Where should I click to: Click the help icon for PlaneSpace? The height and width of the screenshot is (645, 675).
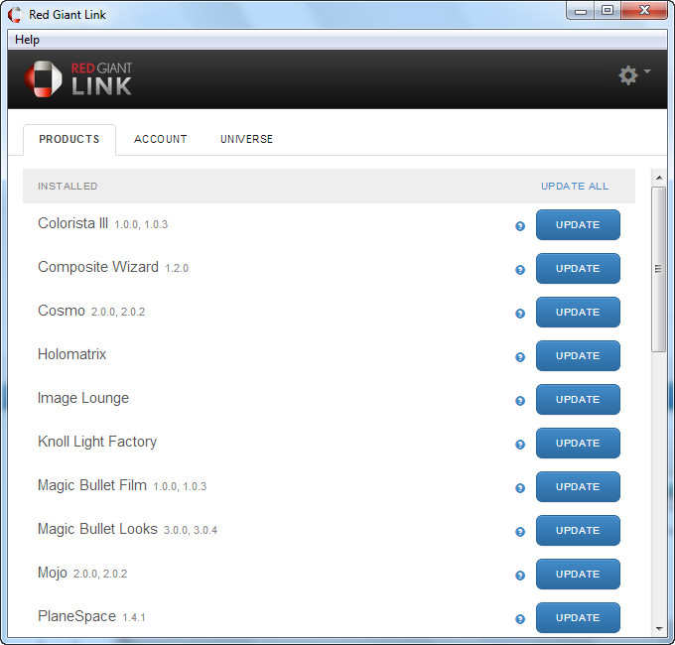520,619
